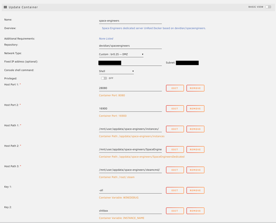This screenshot has height=223, width=276.
Task: Toggle the Basic View switch
Action: pos(268,7)
